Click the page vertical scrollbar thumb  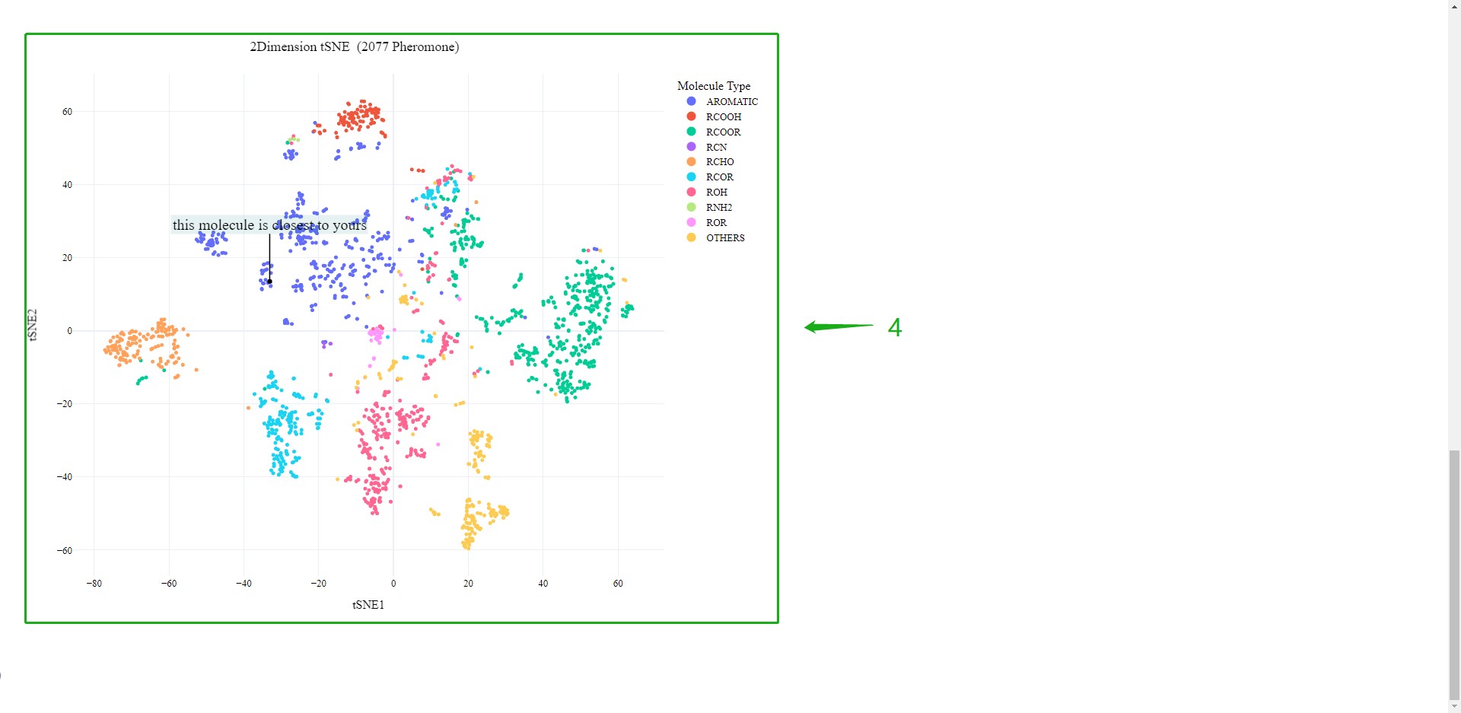point(1454,575)
